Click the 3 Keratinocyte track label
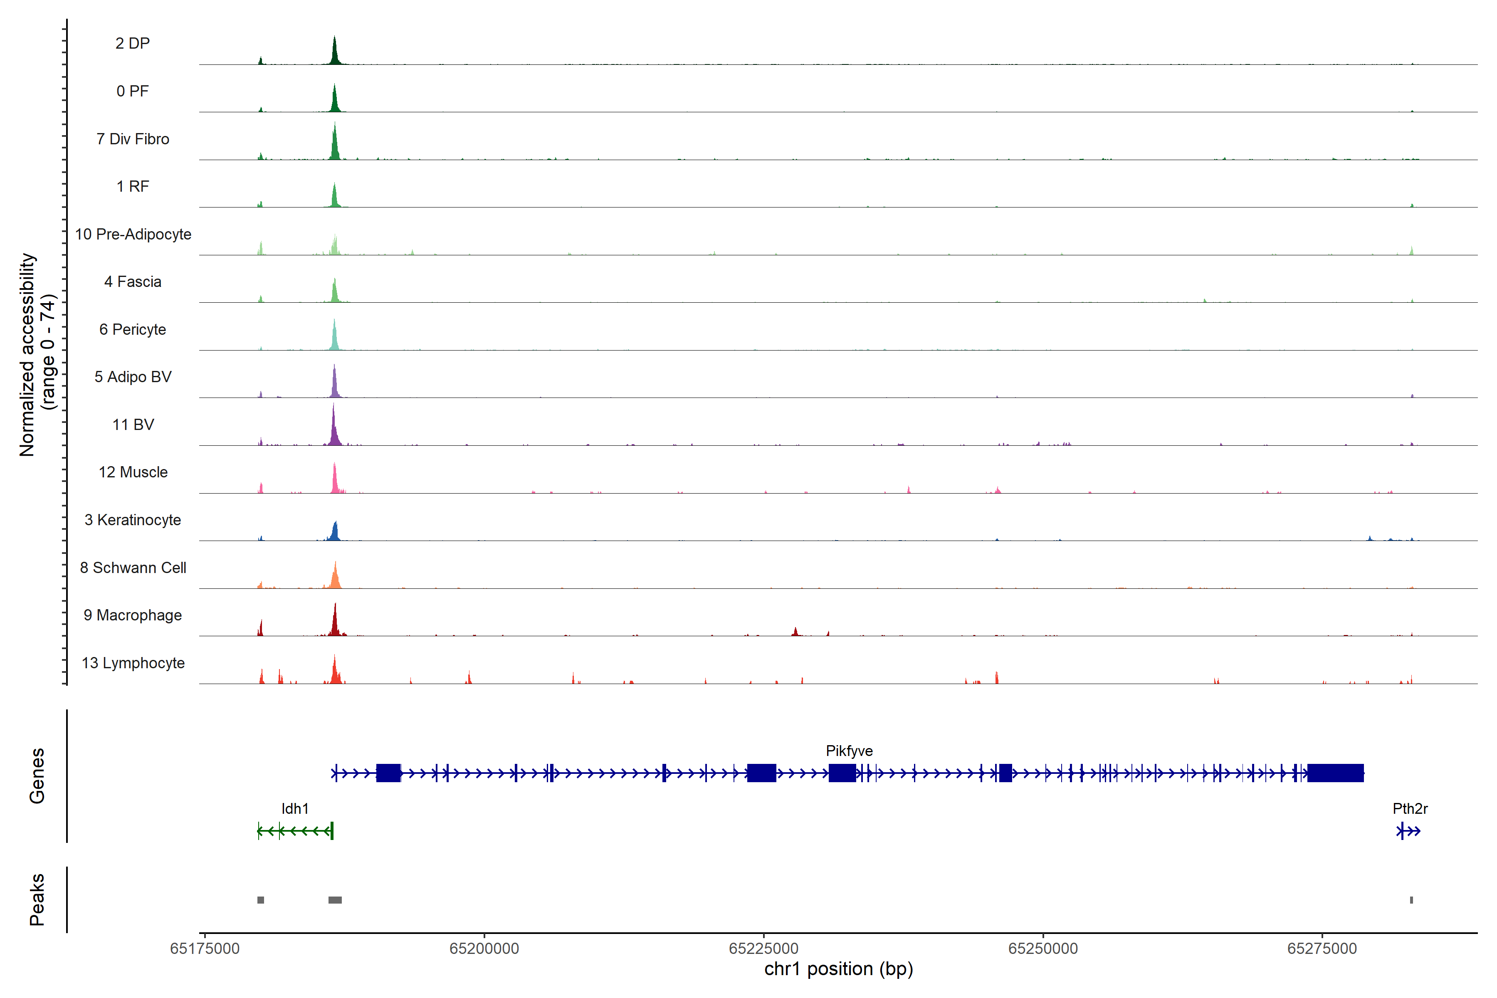Viewport: 1497px width, 998px height. (x=133, y=520)
